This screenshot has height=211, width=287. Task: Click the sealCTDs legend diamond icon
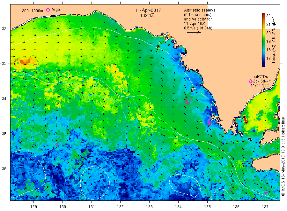click(x=251, y=81)
